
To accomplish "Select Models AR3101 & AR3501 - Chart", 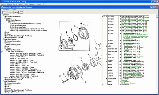I will (x=22, y=67).
